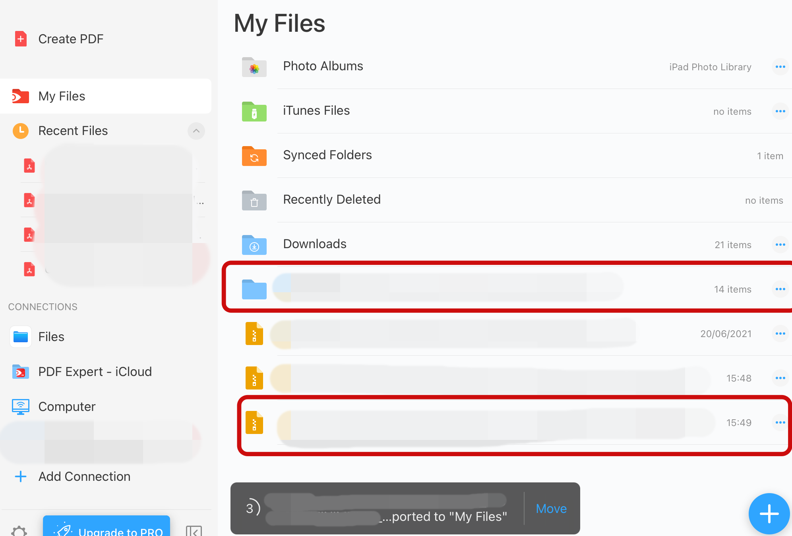Collapse the sidebar with the panel icon
This screenshot has width=792, height=536.
194,530
